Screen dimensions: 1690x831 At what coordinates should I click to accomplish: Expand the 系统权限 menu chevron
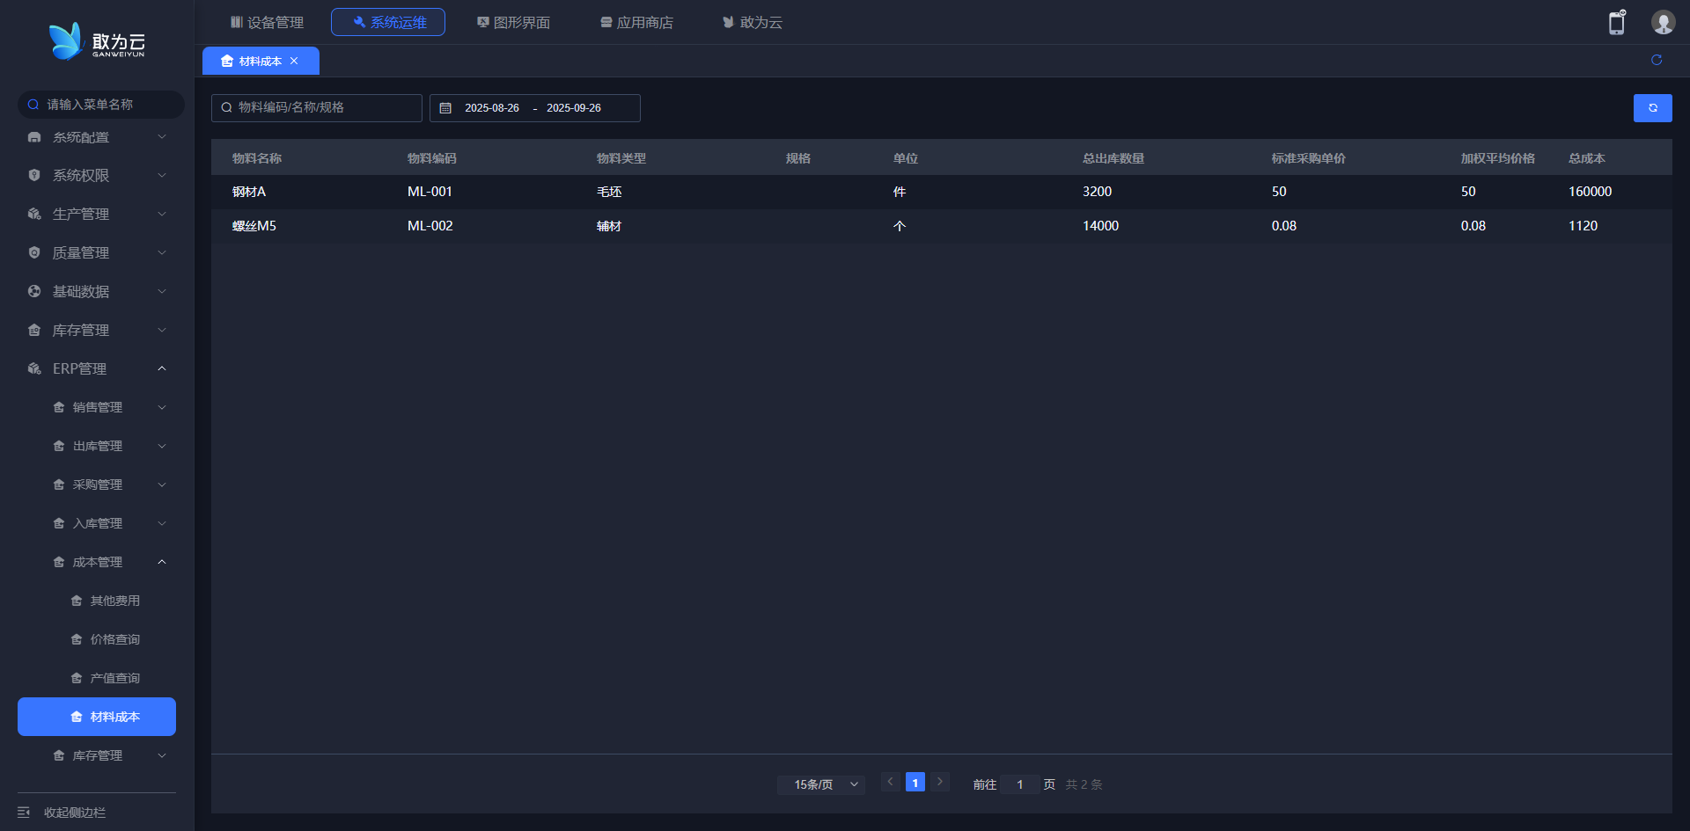pos(162,175)
